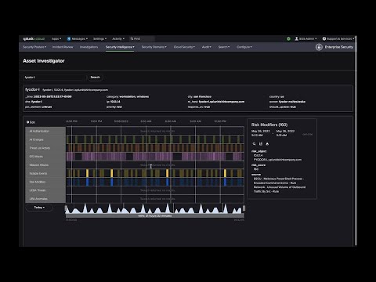376x282 pixels.
Task: Go to the Investigations tab
Action: point(89,47)
